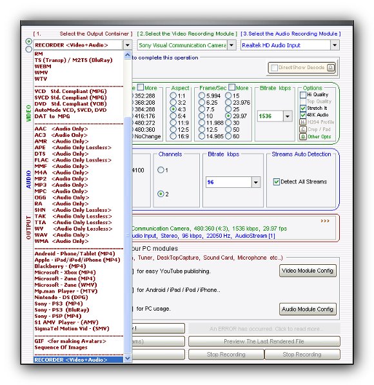Open the Realtek HD Audio Input dropdown
Screen dimensions: 374x385
(x=335, y=45)
